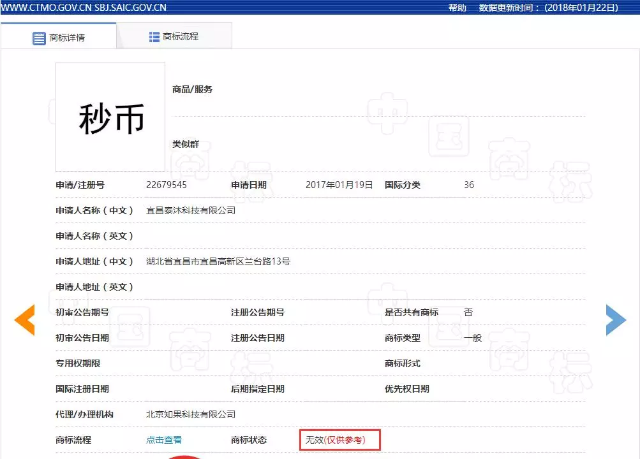Click the 商标详情 list icon

point(39,38)
